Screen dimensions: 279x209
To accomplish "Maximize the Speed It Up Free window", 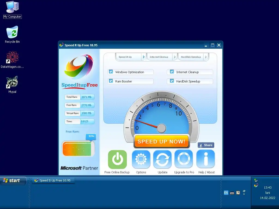I will [x=213, y=45].
